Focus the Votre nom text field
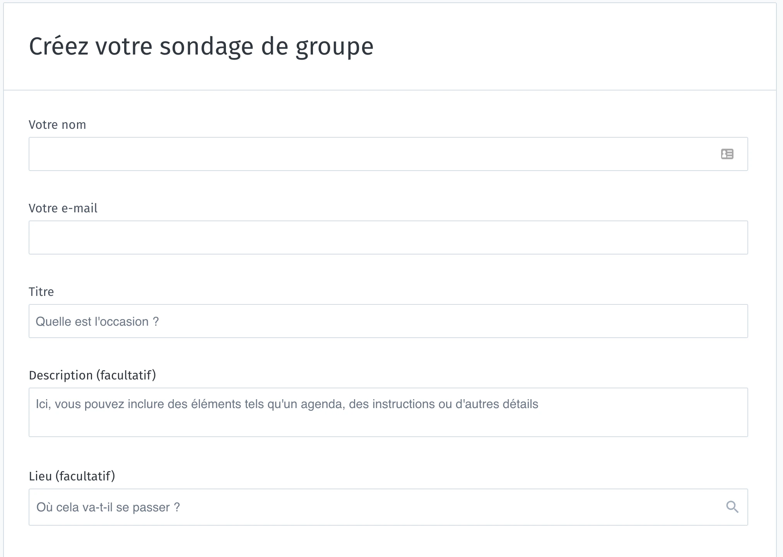The width and height of the screenshot is (783, 557). coord(388,154)
